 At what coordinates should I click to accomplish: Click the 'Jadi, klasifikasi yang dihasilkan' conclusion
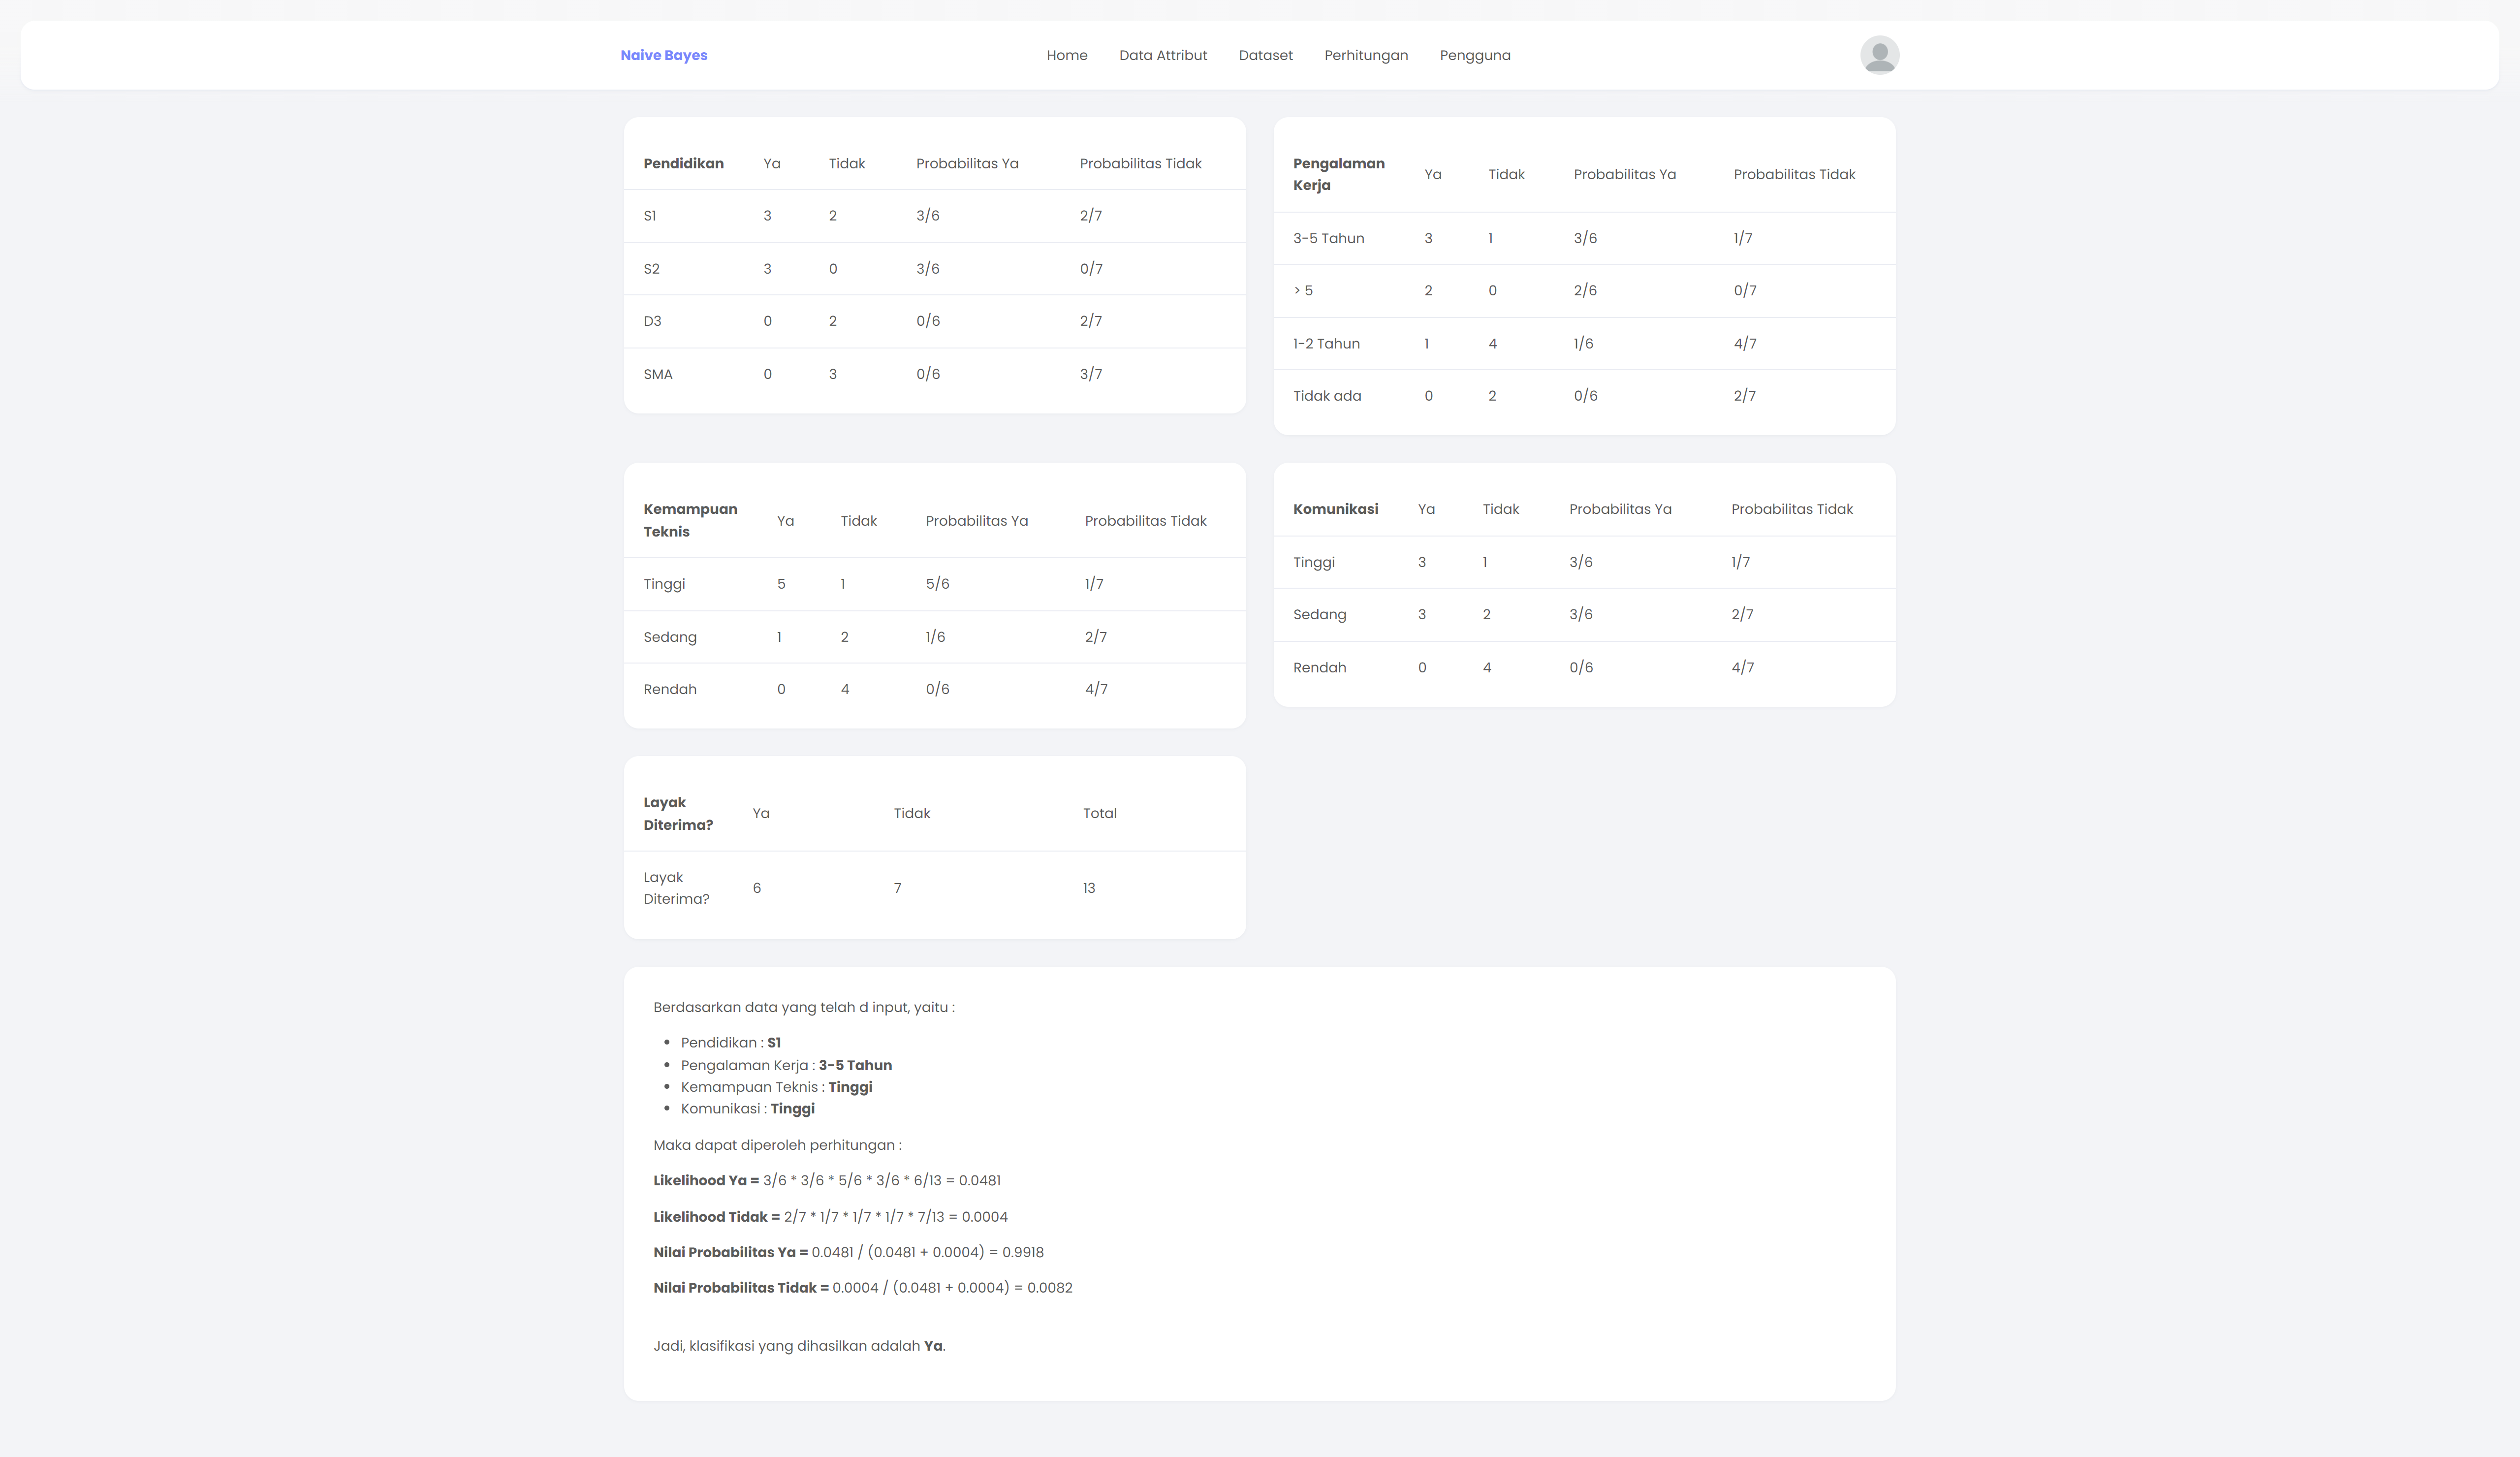click(x=799, y=1346)
